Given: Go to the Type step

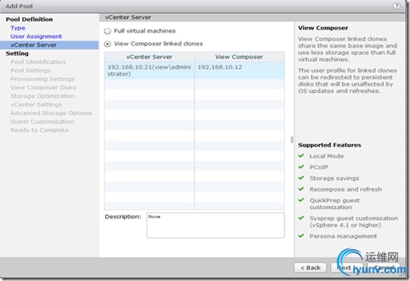Looking at the screenshot, I should click(x=18, y=28).
